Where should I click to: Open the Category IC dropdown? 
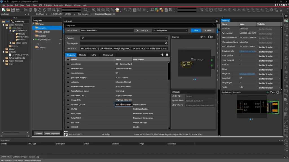[x=124, y=38]
